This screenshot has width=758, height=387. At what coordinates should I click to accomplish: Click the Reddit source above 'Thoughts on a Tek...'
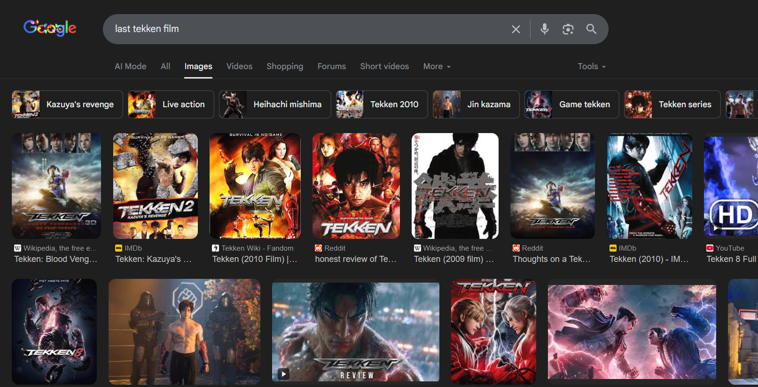click(x=528, y=248)
